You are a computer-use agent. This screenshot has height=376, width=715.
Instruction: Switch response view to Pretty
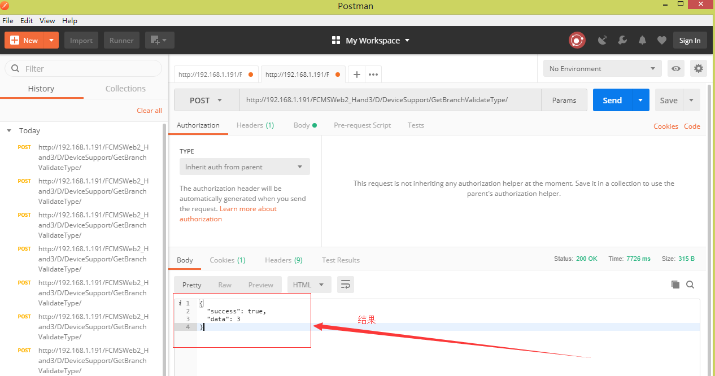click(x=192, y=285)
